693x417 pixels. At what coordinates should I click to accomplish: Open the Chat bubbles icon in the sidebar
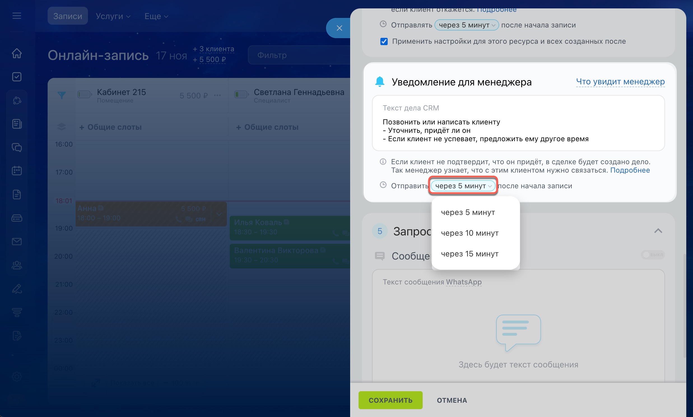pyautogui.click(x=17, y=147)
